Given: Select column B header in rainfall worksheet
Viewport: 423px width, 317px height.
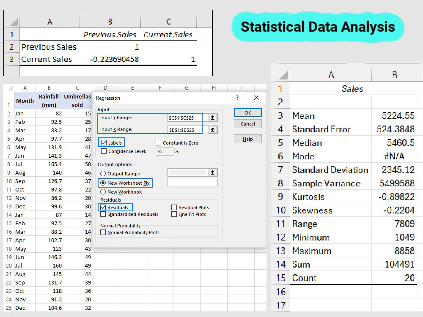Looking at the screenshot, I should point(49,88).
